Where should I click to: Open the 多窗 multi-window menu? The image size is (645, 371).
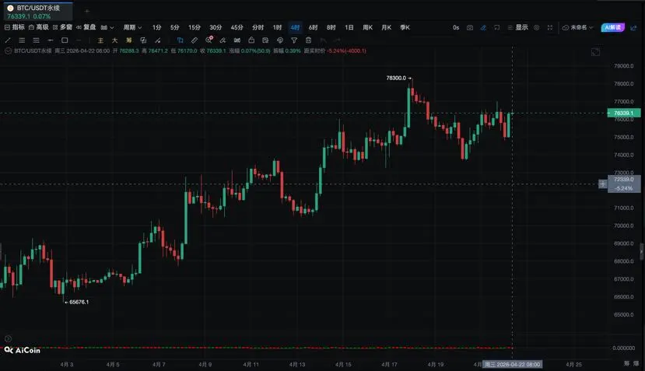tap(62, 27)
